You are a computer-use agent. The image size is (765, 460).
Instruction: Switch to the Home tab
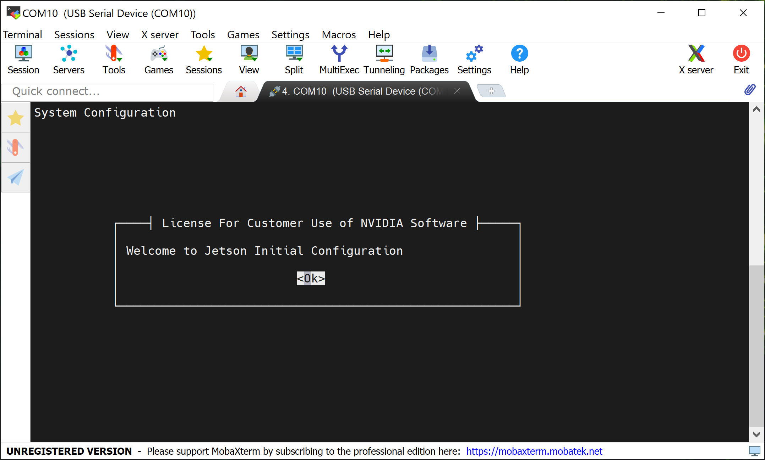point(241,91)
